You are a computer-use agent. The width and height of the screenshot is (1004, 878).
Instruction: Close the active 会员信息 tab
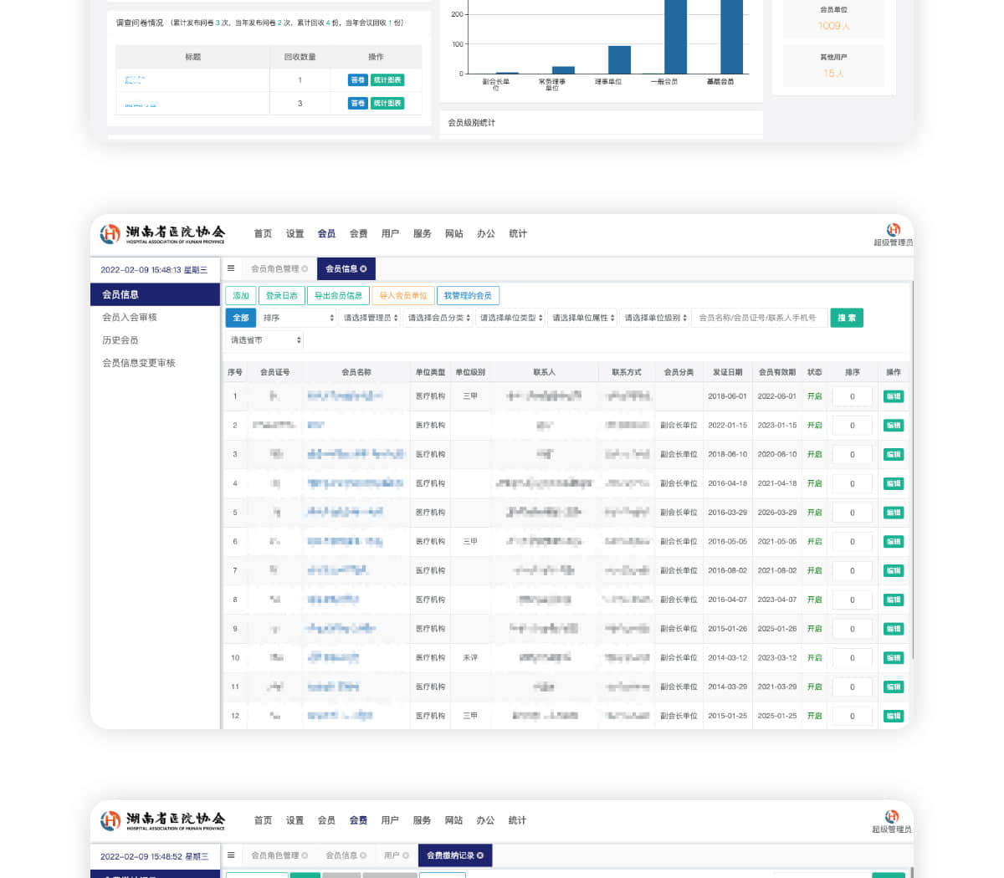363,269
